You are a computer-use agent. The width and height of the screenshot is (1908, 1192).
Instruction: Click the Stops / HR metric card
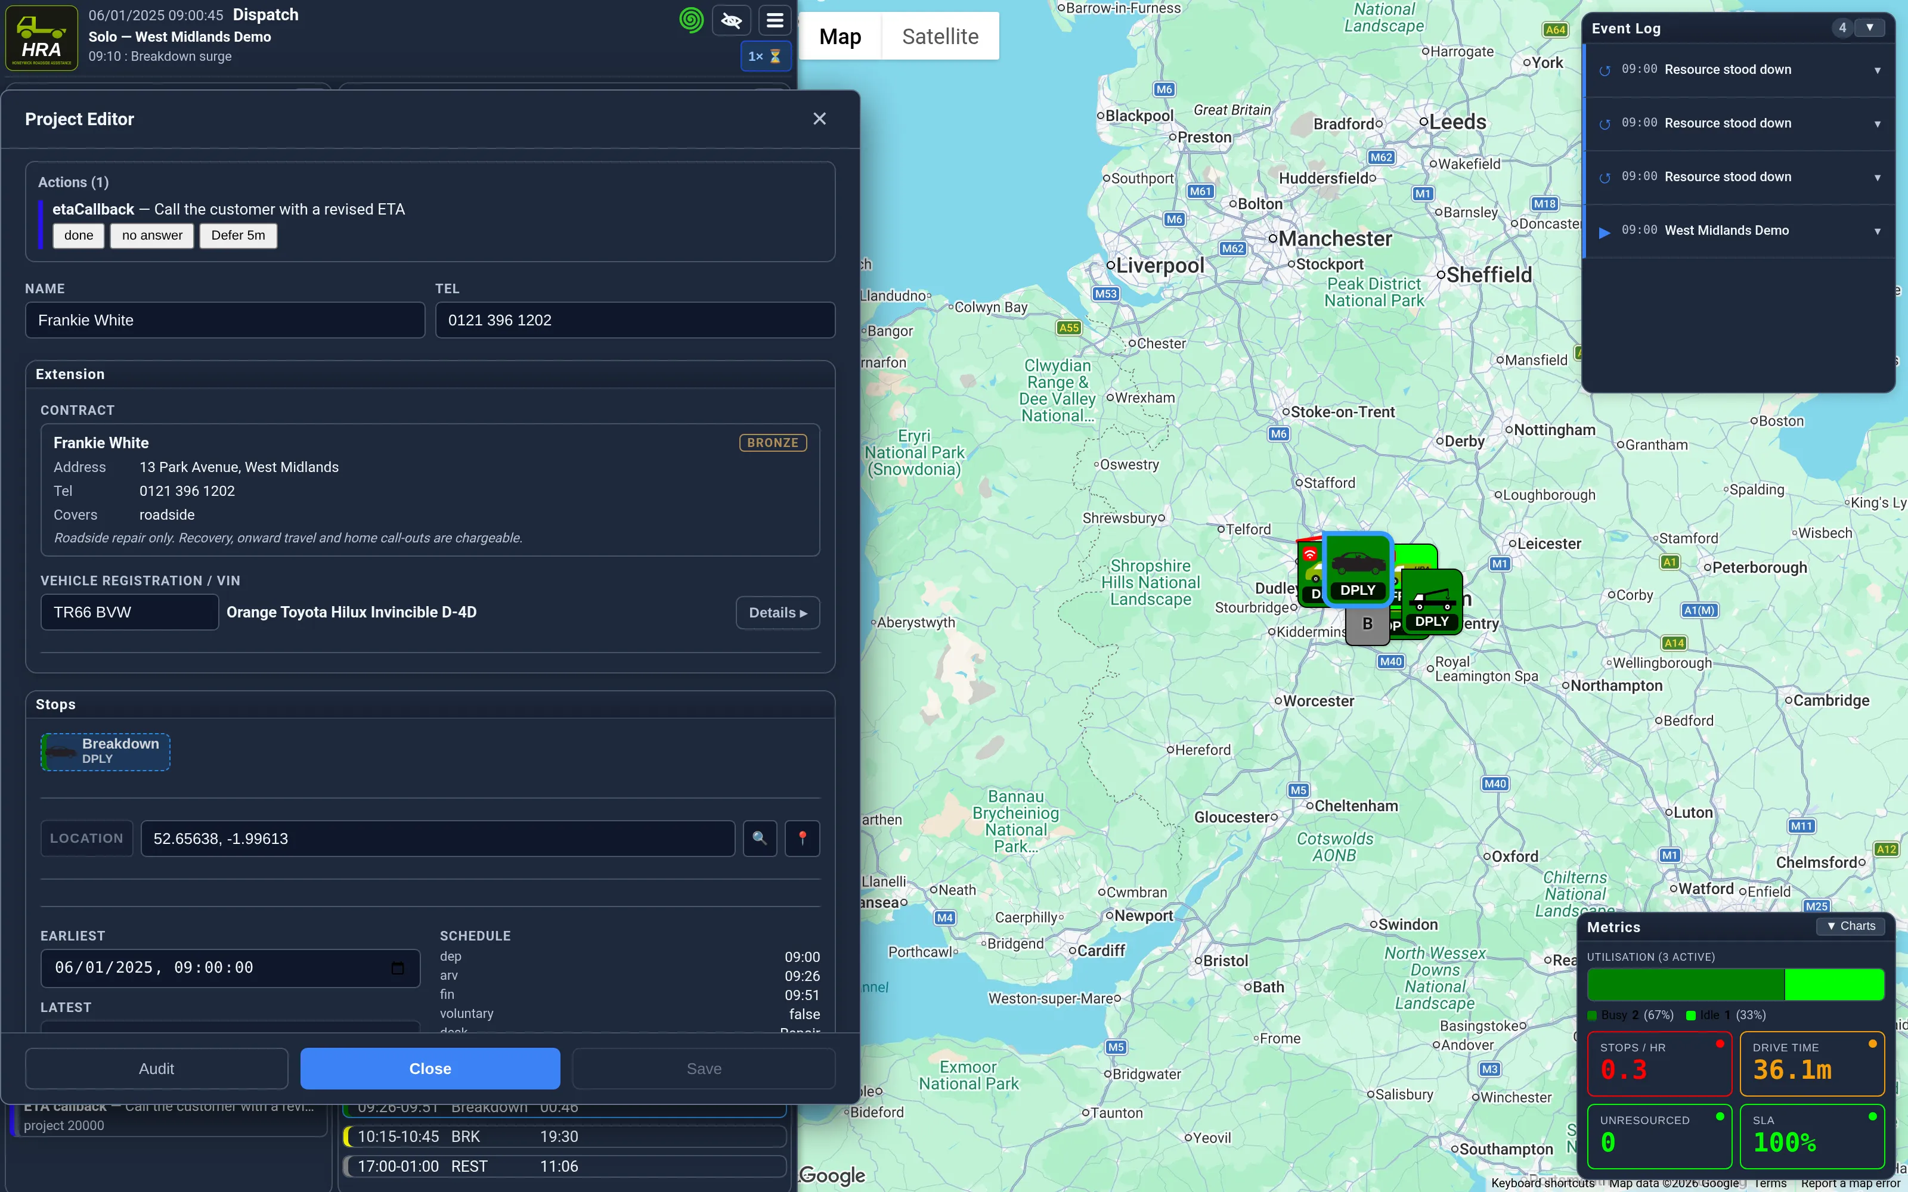coord(1659,1063)
